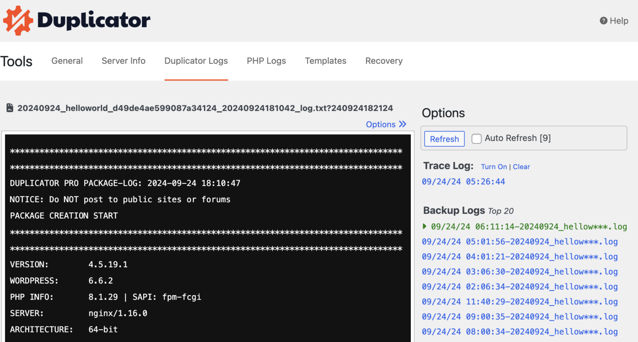This screenshot has height=342, width=638.
Task: Clear the Trace Log
Action: pos(521,167)
